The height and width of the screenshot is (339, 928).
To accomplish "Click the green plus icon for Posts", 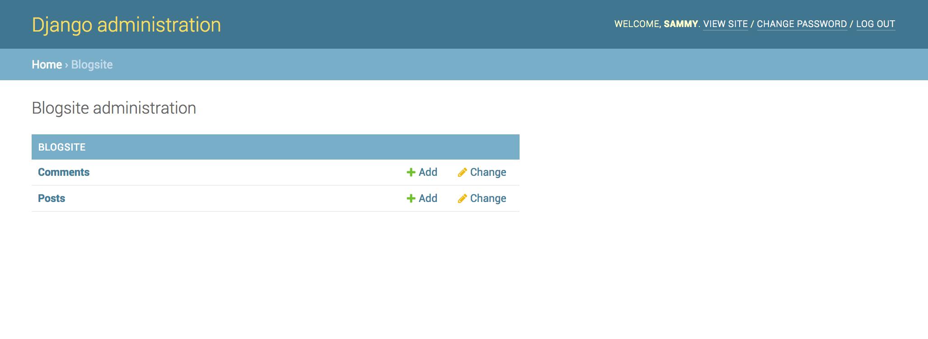I will (411, 198).
